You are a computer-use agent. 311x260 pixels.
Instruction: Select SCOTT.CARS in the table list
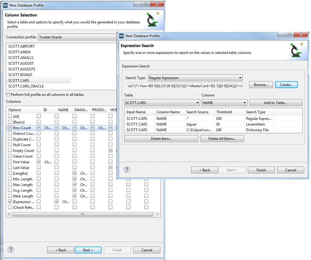point(39,81)
